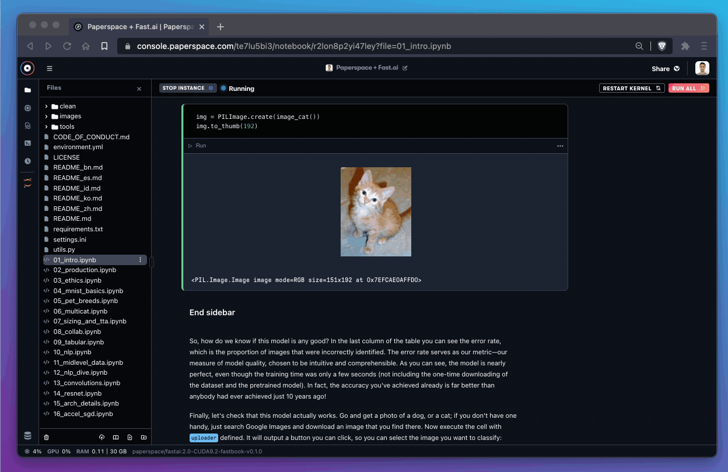Click the trash delete icon in Files panel

point(47,437)
